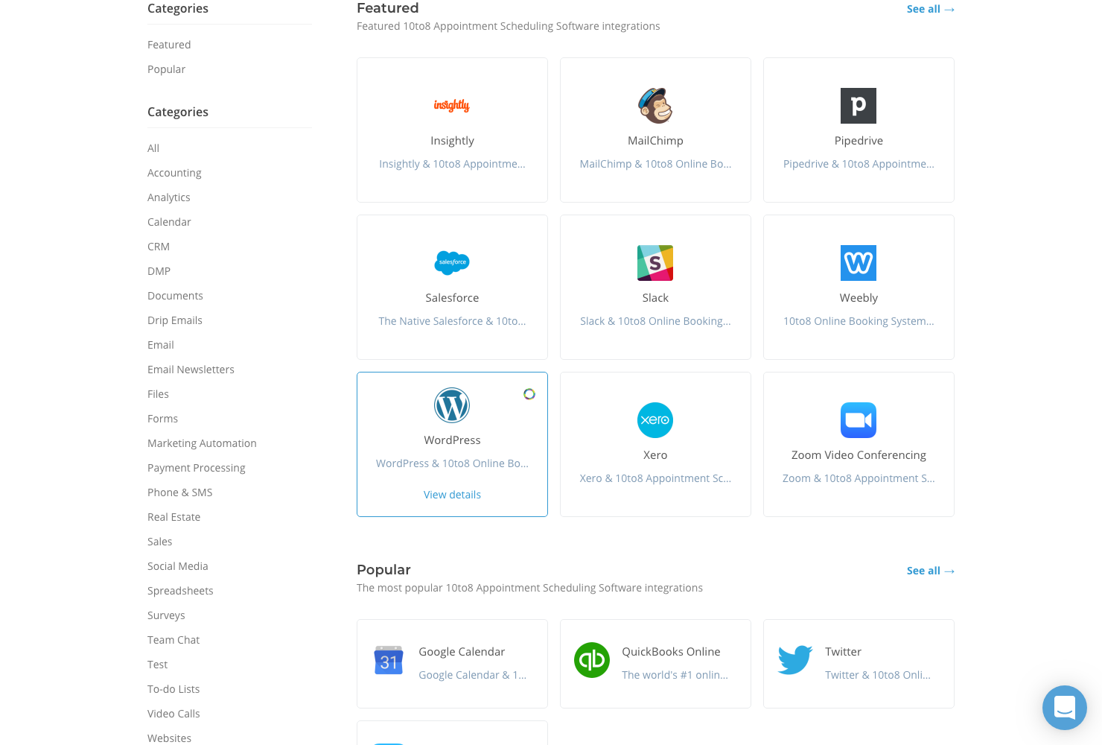
Task: Open 10to8 Online Booking System Weebly description
Action: (x=859, y=321)
